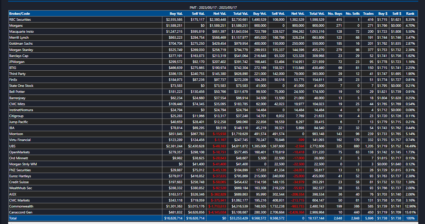Select the Jump Pacific broker name

tap(18, 122)
